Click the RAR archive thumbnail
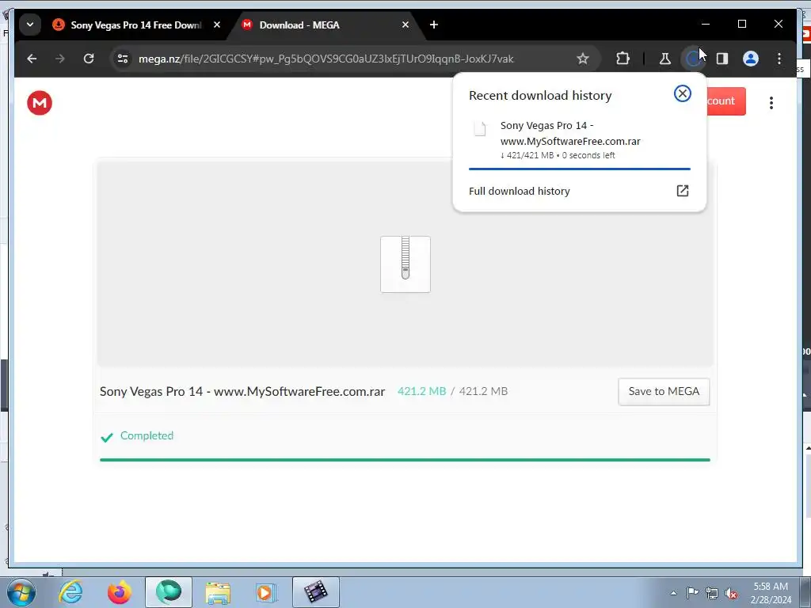Image resolution: width=811 pixels, height=608 pixels. pos(405,264)
